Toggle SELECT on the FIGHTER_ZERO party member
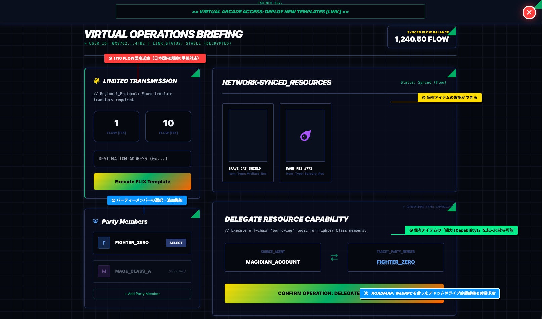 [176, 243]
